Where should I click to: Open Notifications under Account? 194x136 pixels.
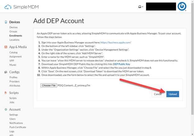click(x=16, y=123)
